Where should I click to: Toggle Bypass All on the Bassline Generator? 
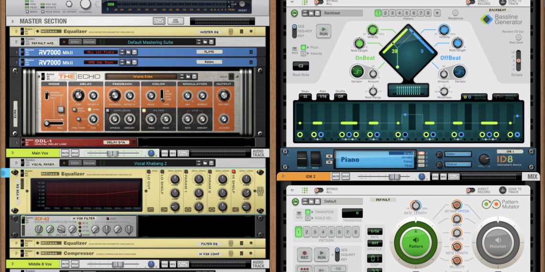pos(318,2)
